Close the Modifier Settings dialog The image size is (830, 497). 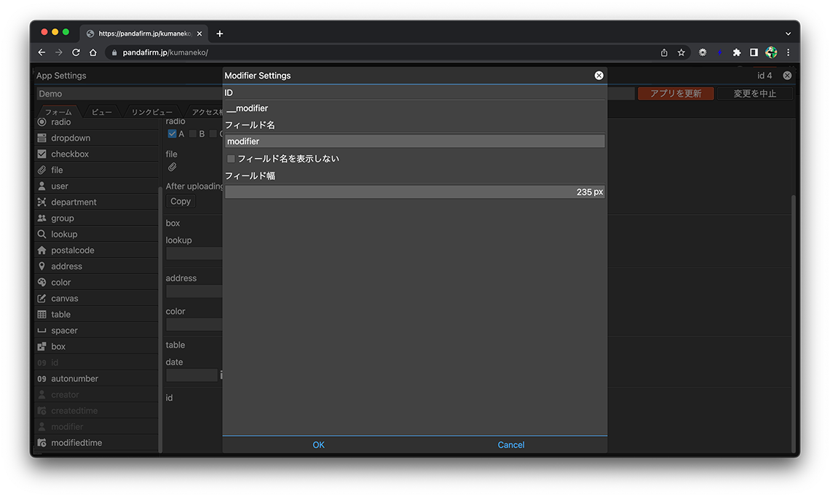(598, 76)
